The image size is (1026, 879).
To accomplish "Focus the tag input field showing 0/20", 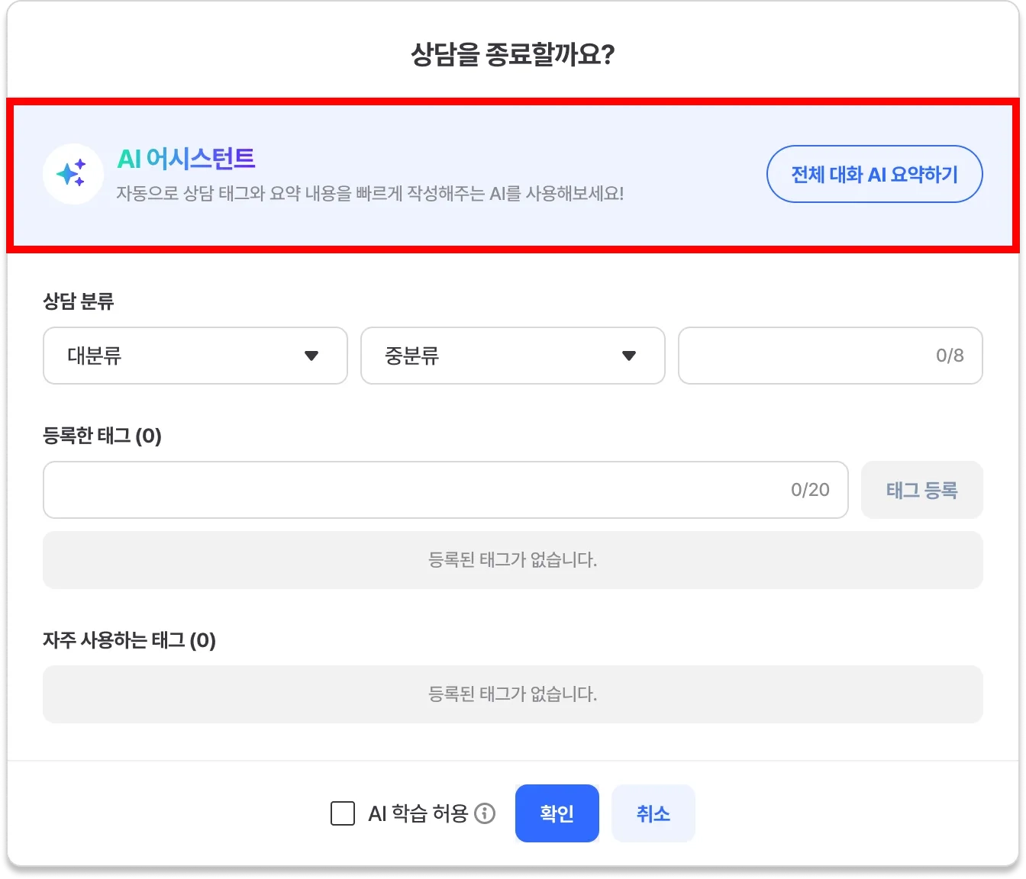I will point(445,490).
